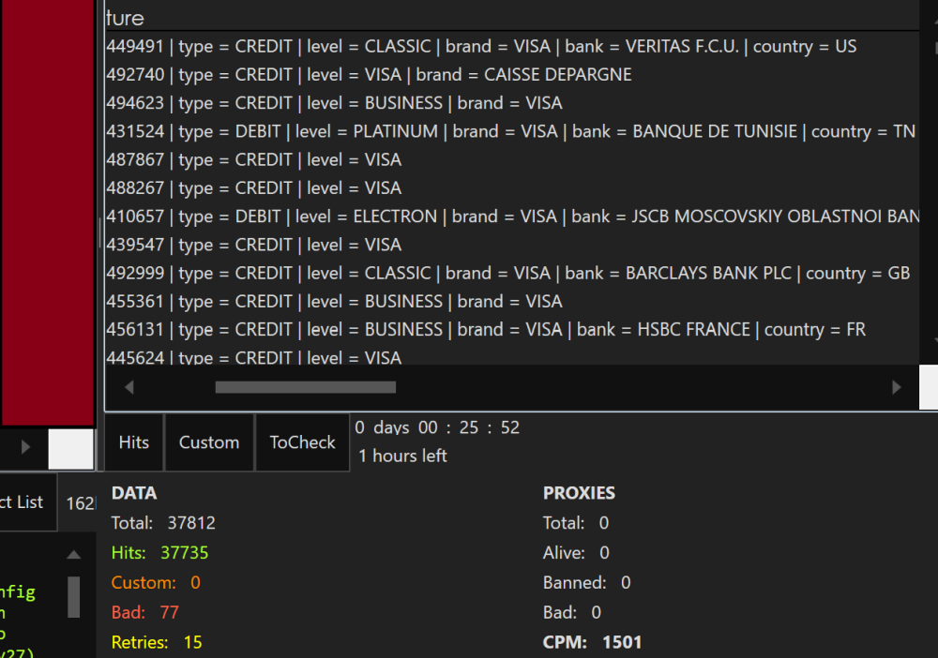Viewport: 938px width, 658px height.
Task: Select the BANQUE DE TUNISIE row
Action: [510, 131]
